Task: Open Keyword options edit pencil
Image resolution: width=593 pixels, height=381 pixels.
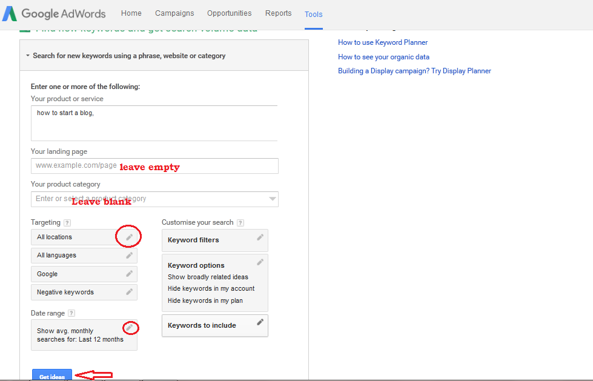Action: 260,262
